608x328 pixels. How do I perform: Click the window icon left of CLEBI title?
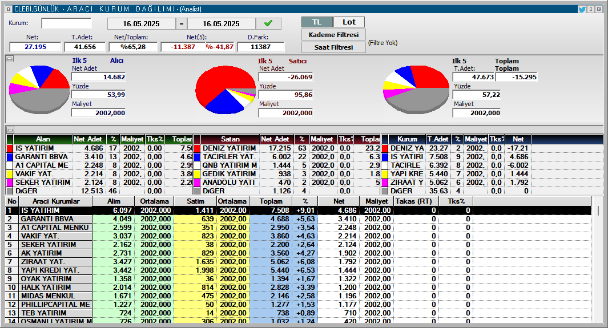[9, 9]
